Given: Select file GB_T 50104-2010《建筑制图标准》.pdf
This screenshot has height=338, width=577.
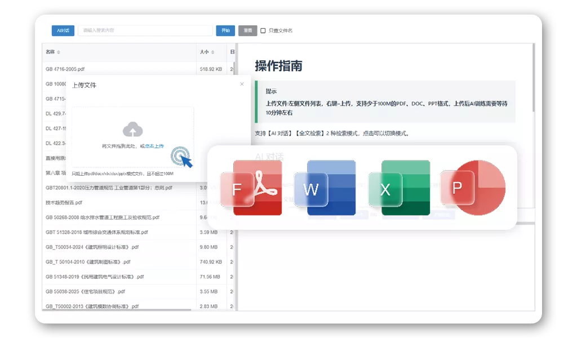Looking at the screenshot, I should click(x=88, y=262).
